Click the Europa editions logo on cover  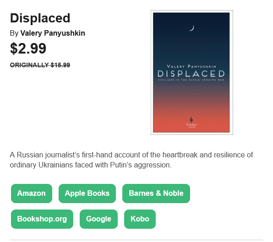[191, 123]
